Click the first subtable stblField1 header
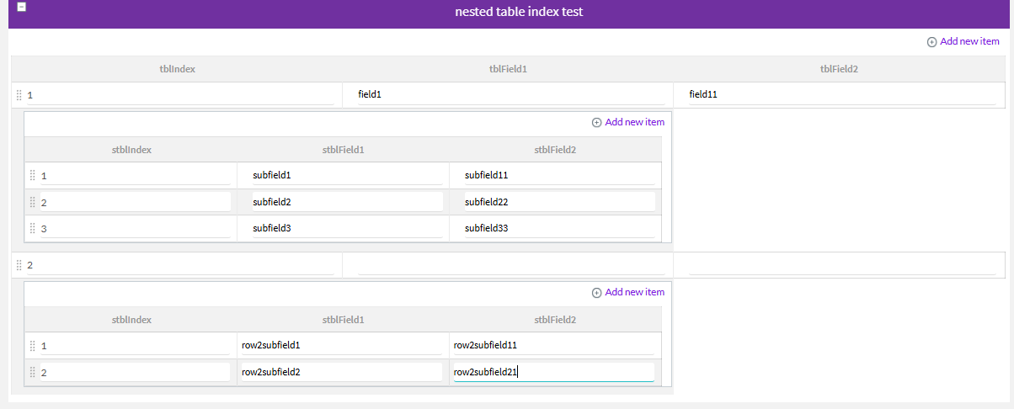This screenshot has height=409, width=1014. tap(343, 150)
